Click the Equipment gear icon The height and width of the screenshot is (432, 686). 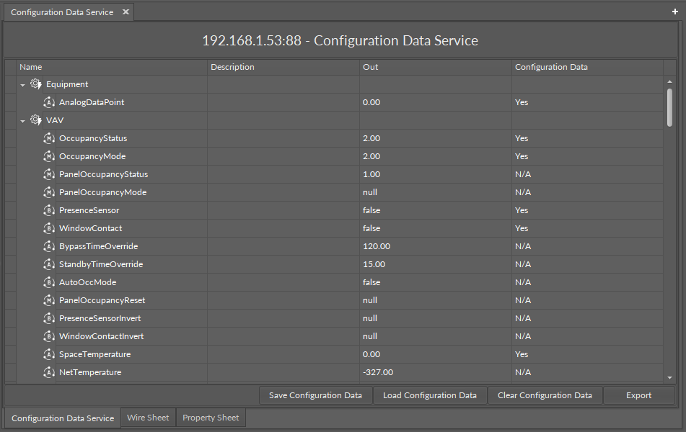click(35, 84)
